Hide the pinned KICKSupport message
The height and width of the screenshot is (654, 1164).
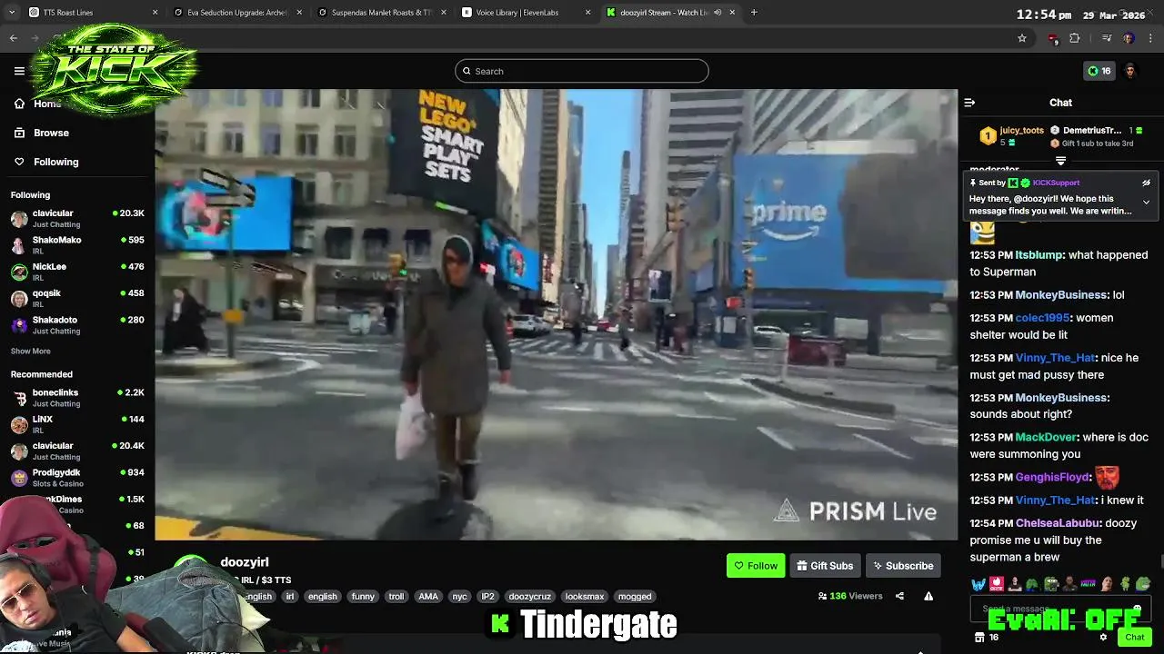pos(1146,183)
